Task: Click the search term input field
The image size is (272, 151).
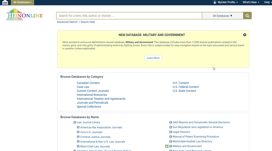Action: (x=129, y=16)
